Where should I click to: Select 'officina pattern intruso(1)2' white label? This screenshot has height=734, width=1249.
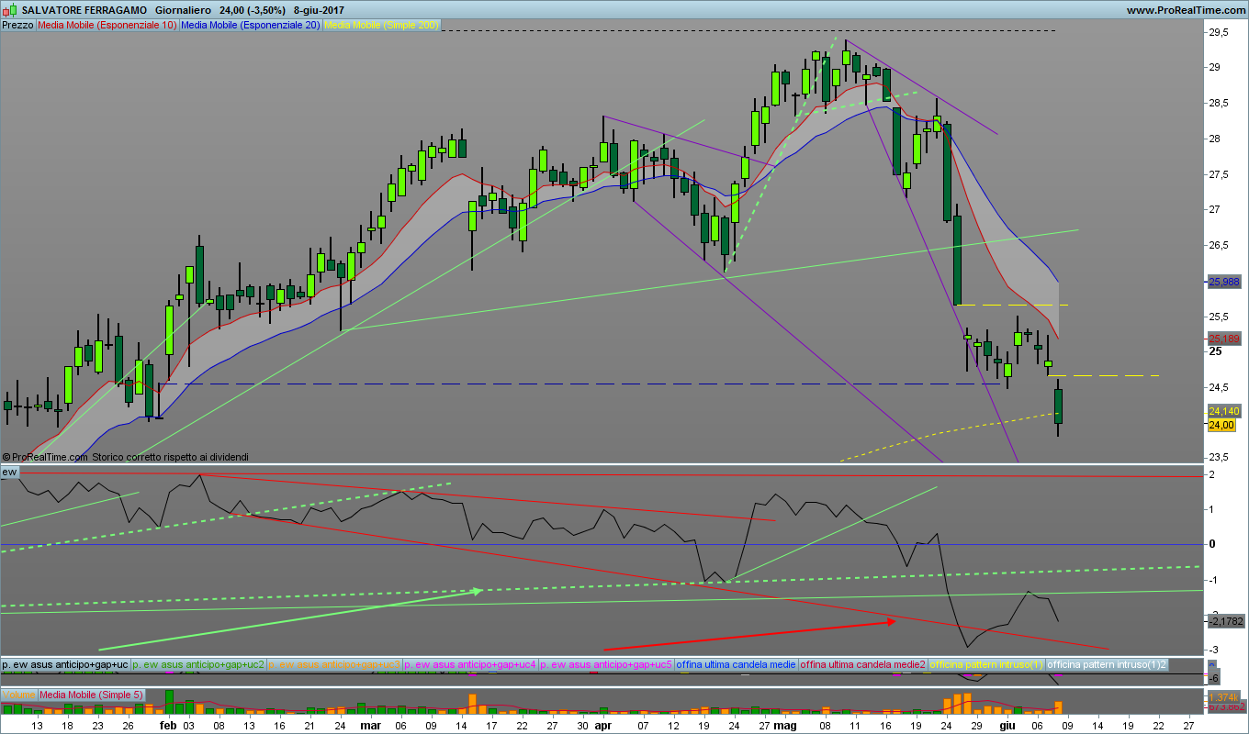click(x=1108, y=663)
